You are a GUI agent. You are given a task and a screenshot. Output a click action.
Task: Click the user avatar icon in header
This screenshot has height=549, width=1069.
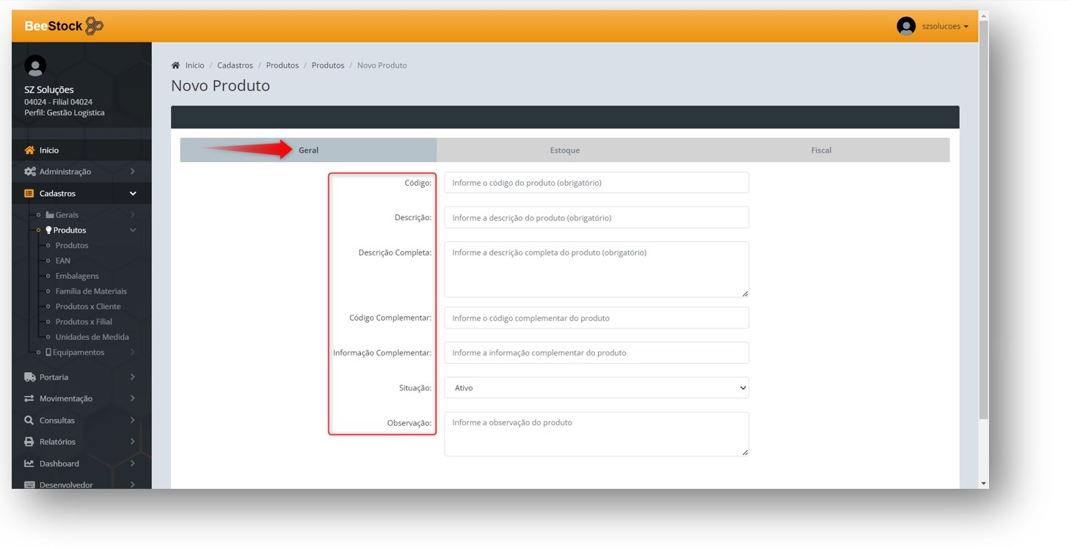pyautogui.click(x=905, y=26)
